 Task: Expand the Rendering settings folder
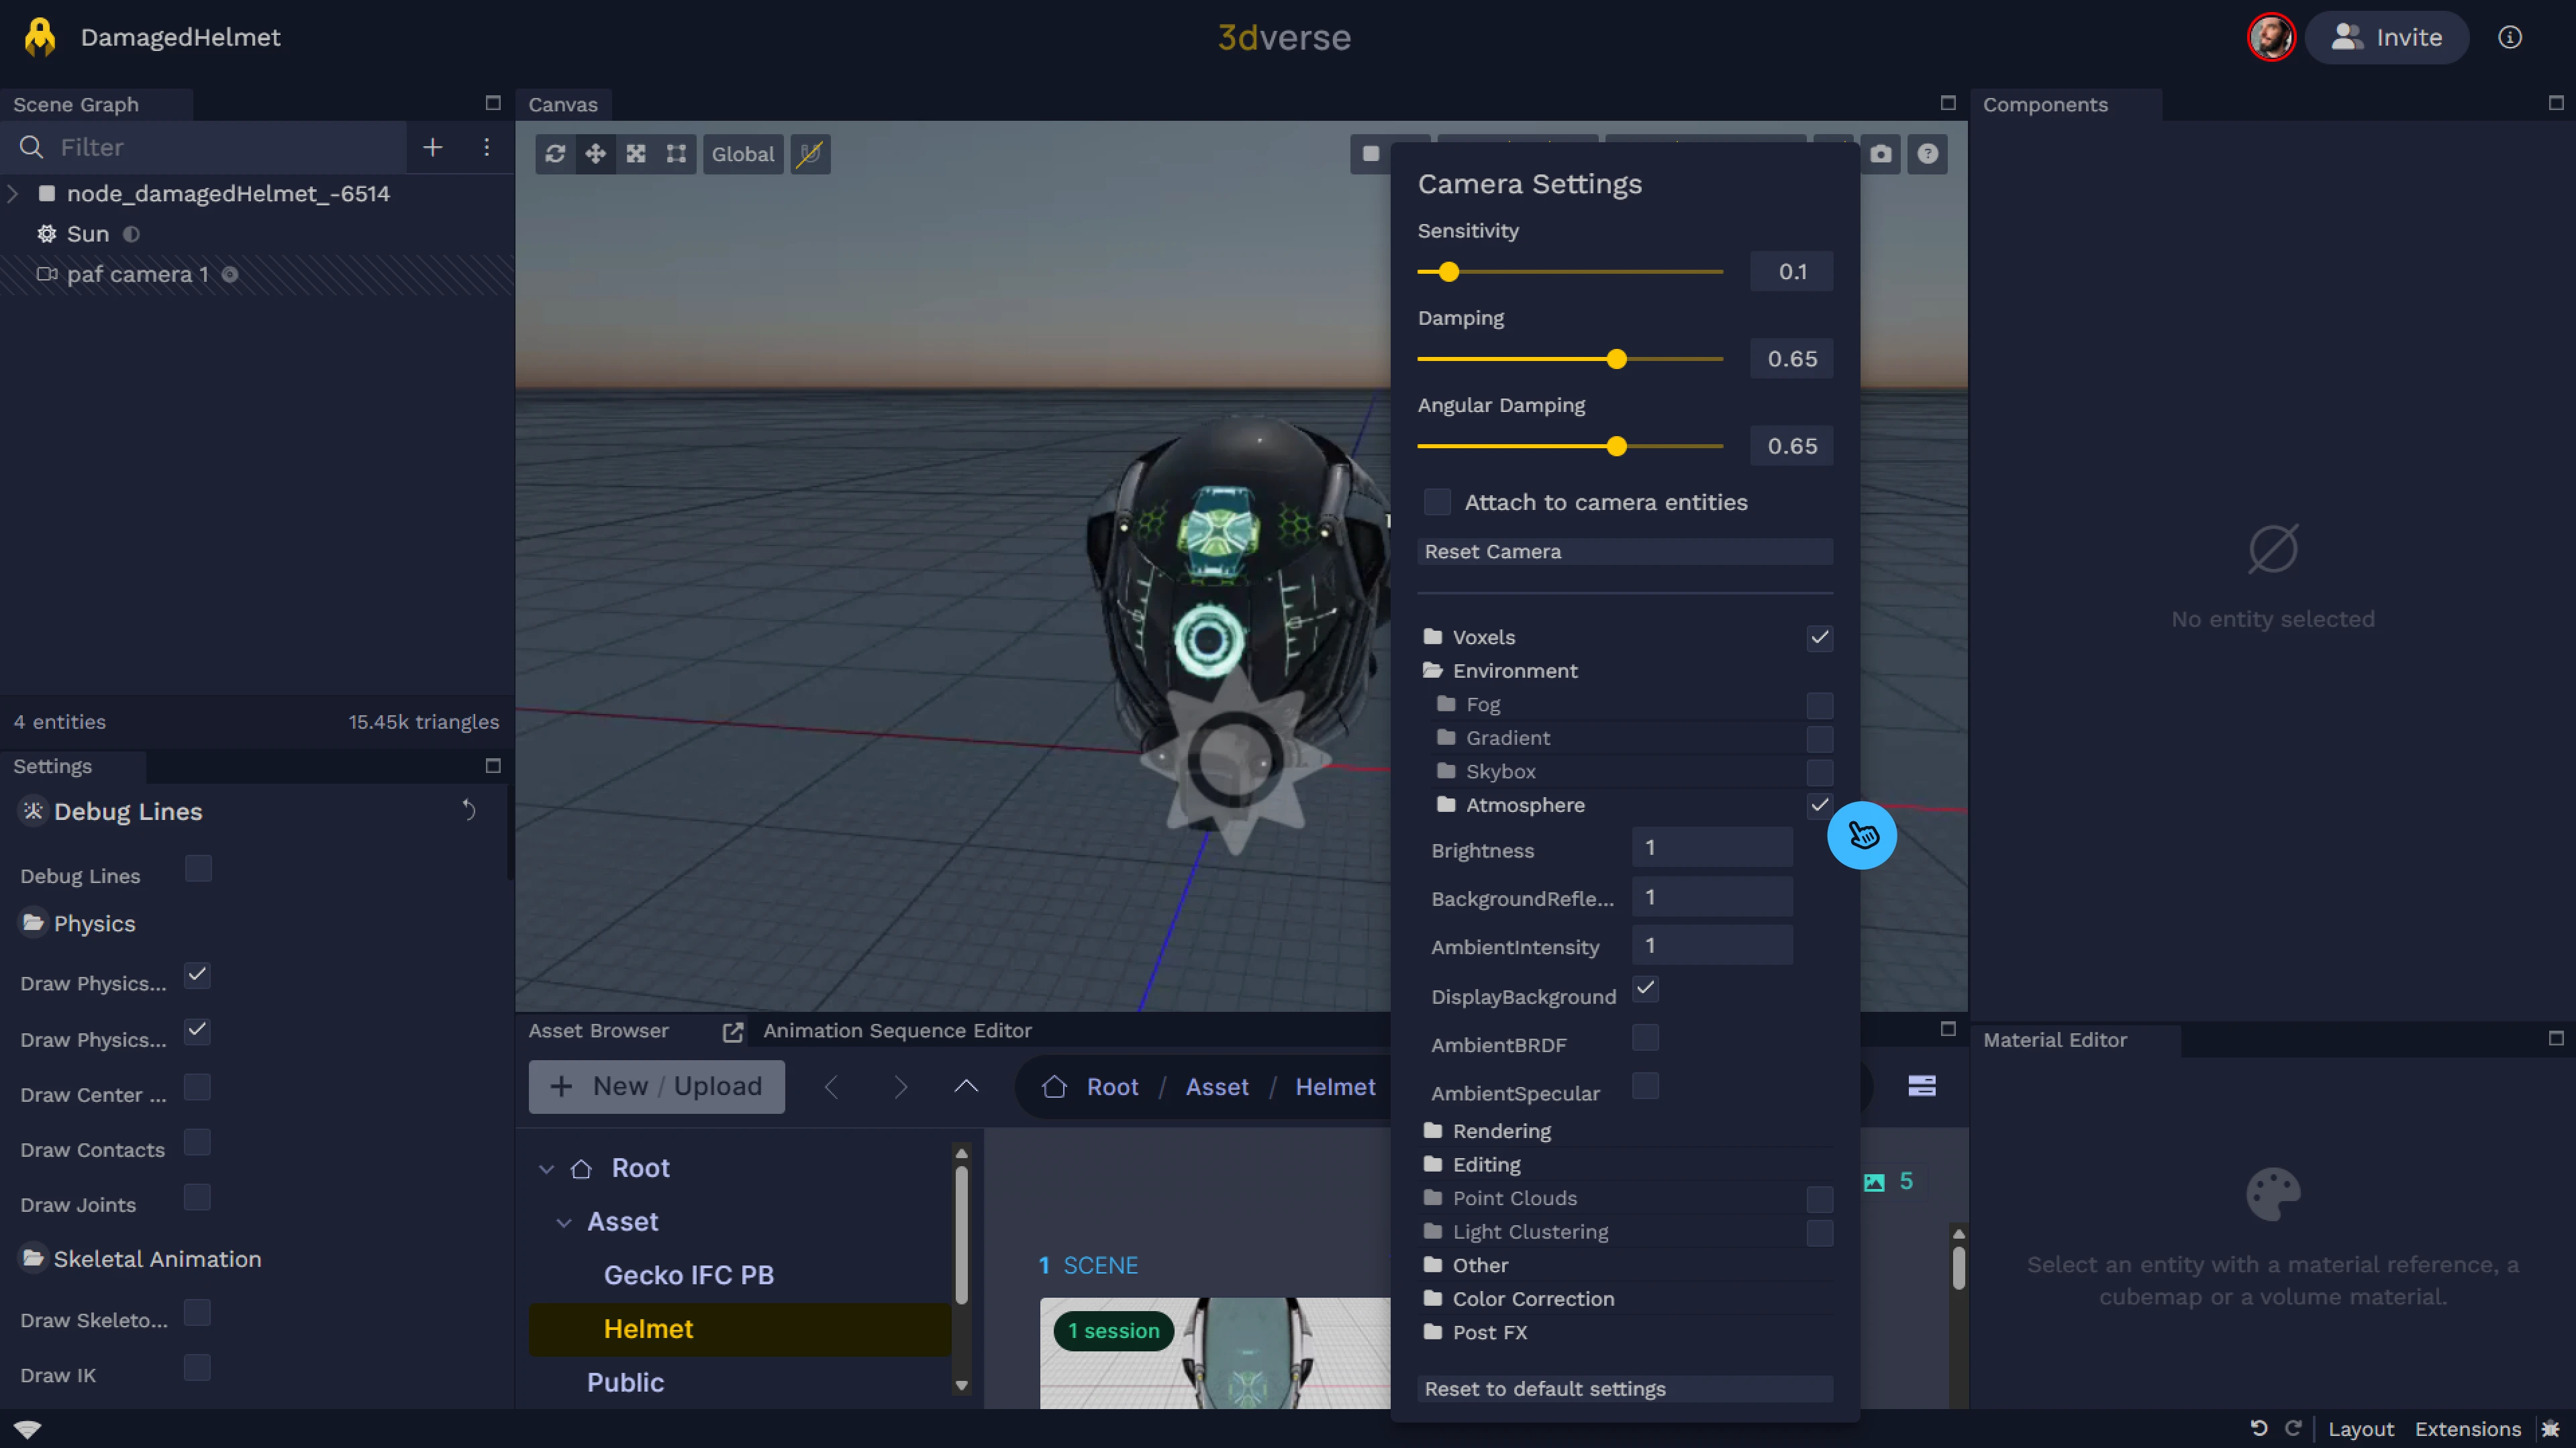(x=1500, y=1131)
